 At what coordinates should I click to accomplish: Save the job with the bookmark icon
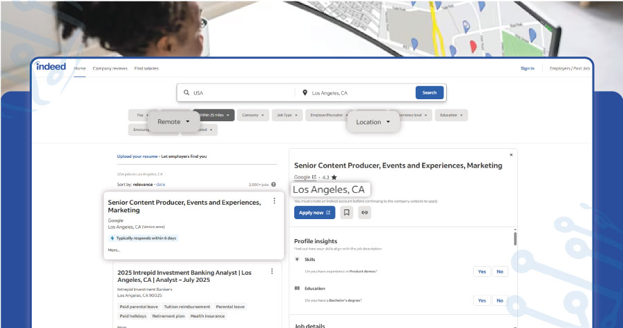pos(347,213)
